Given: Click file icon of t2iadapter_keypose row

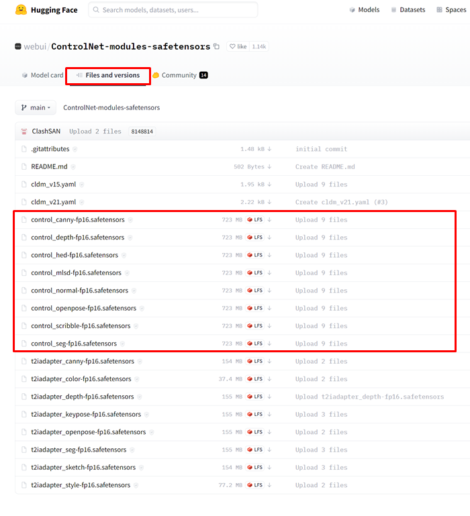Looking at the screenshot, I should (23, 414).
